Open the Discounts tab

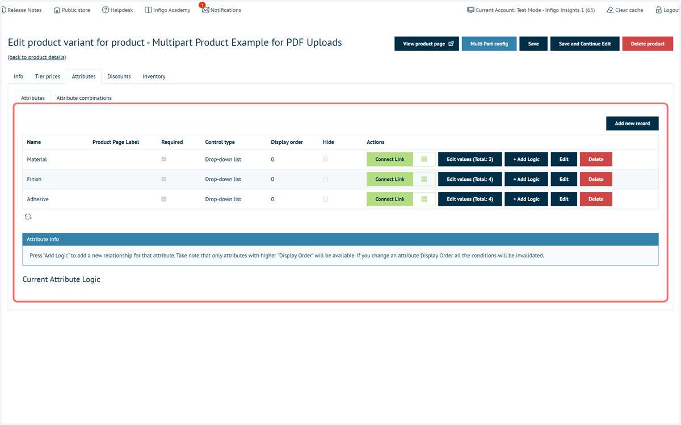coord(119,76)
